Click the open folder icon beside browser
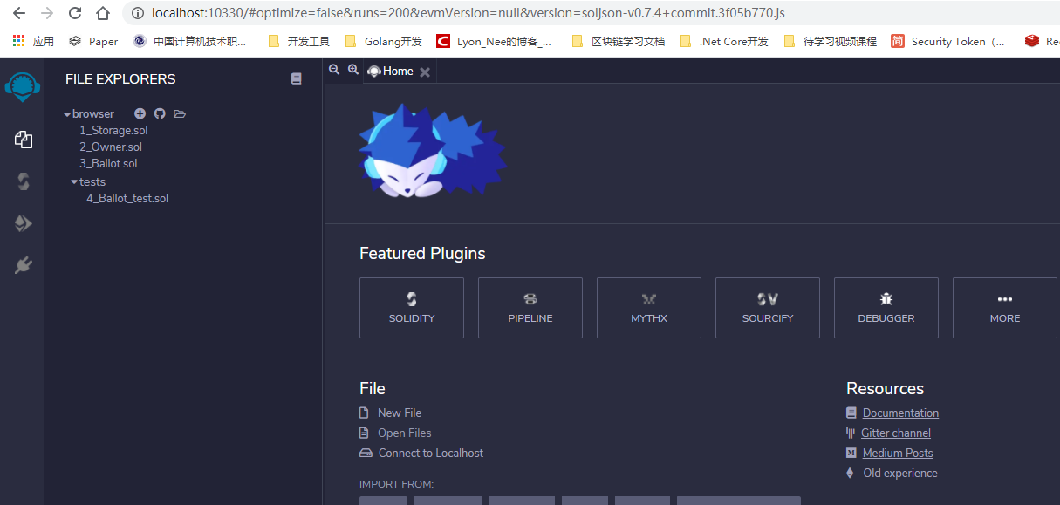The image size is (1060, 505). coord(180,113)
